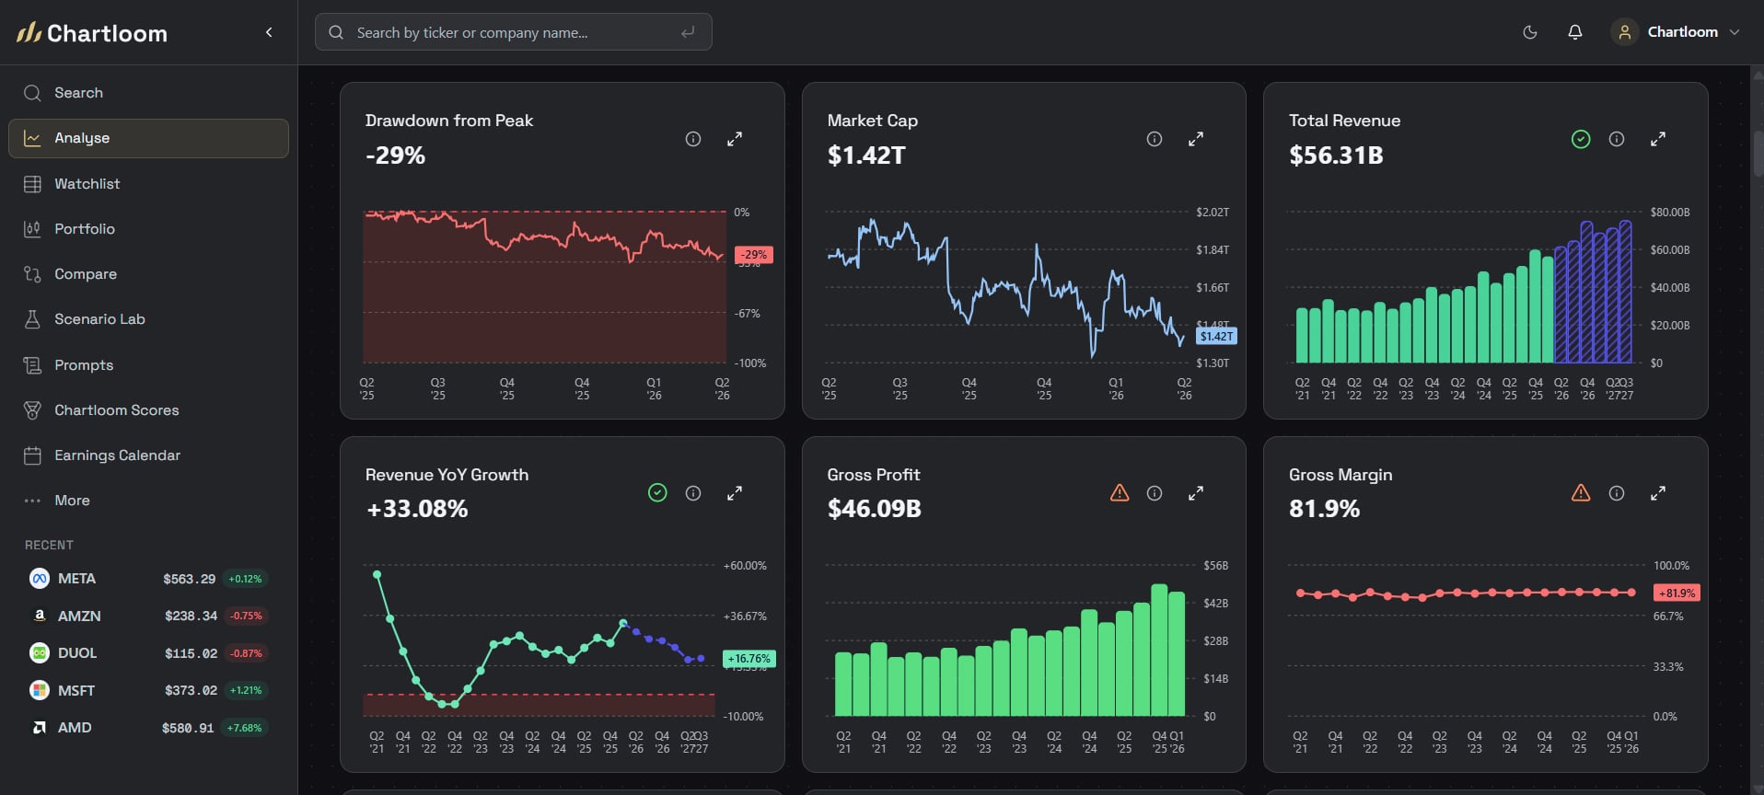Select AMD from recent tickers
This screenshot has height=795, width=1764.
(148, 728)
